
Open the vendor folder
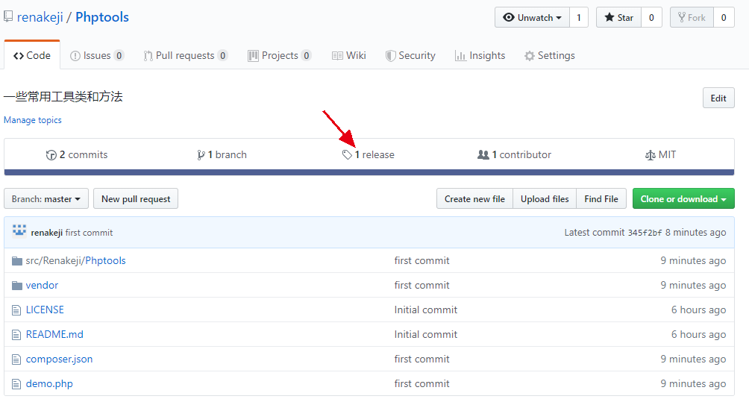[42, 285]
